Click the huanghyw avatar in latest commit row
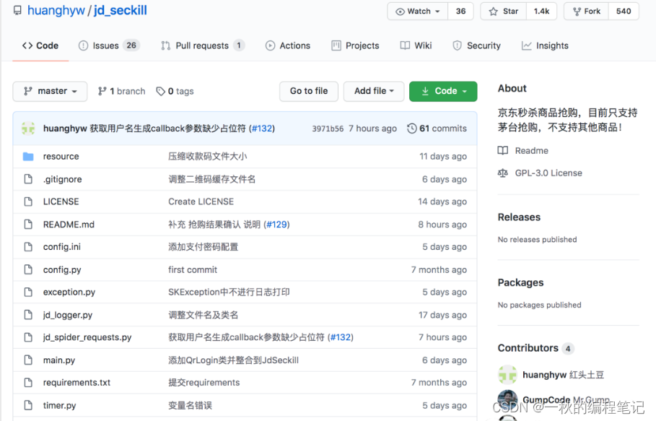The image size is (656, 421). click(x=28, y=129)
